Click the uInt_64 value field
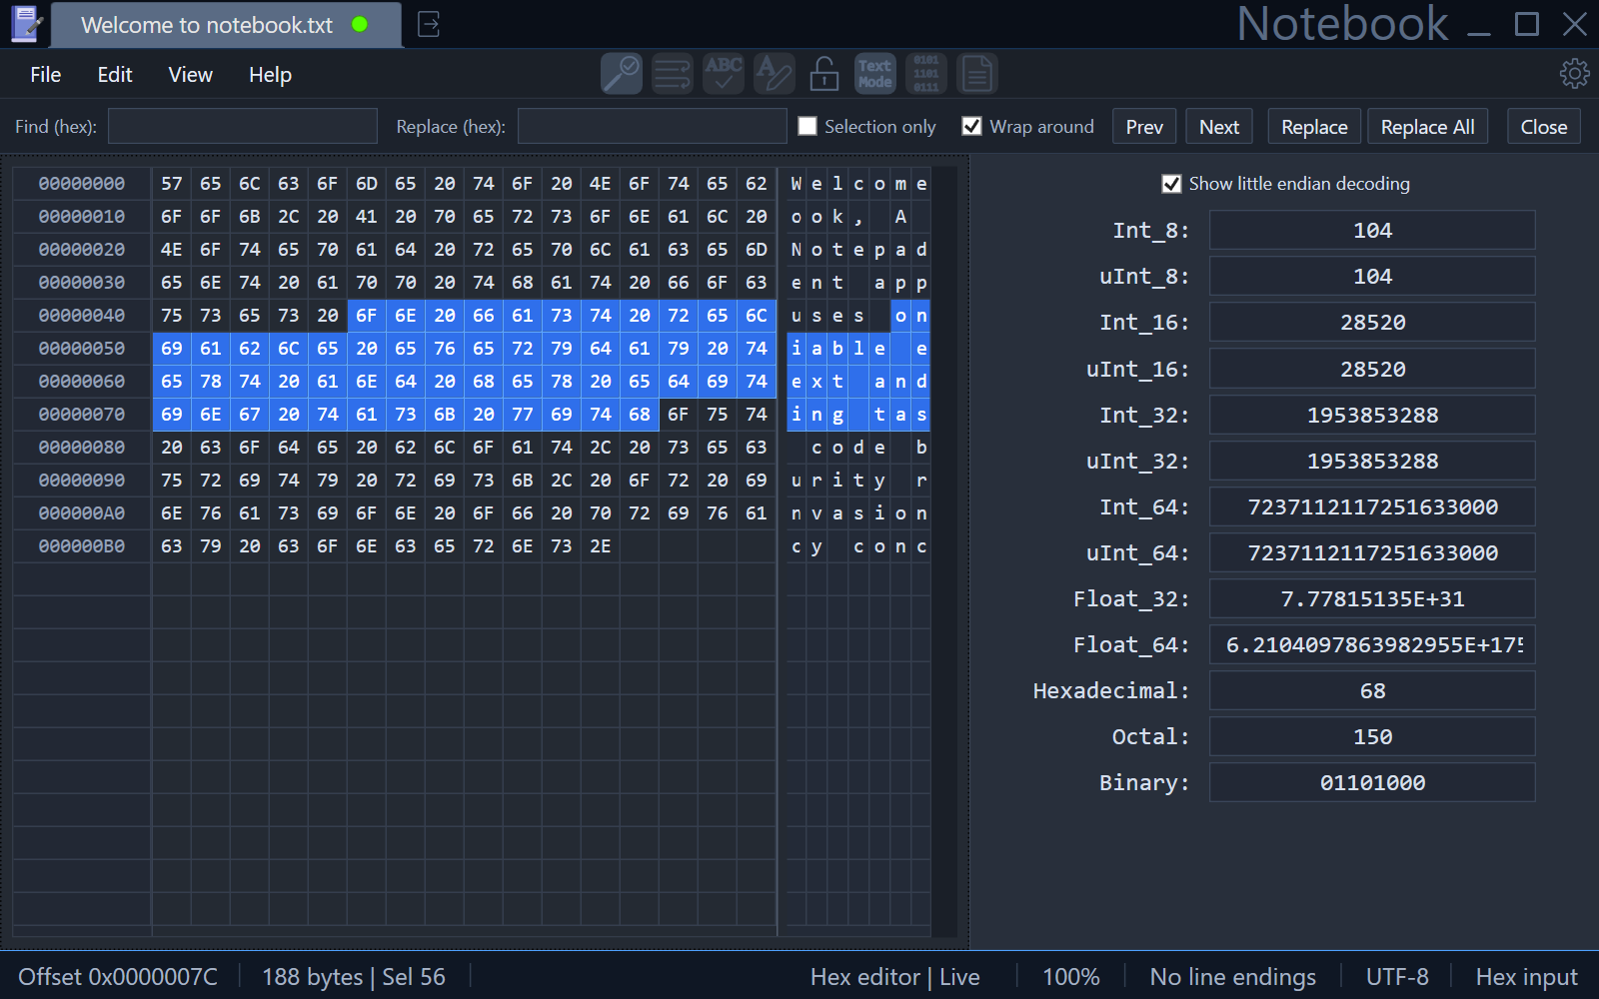This screenshot has height=999, width=1599. [1372, 553]
